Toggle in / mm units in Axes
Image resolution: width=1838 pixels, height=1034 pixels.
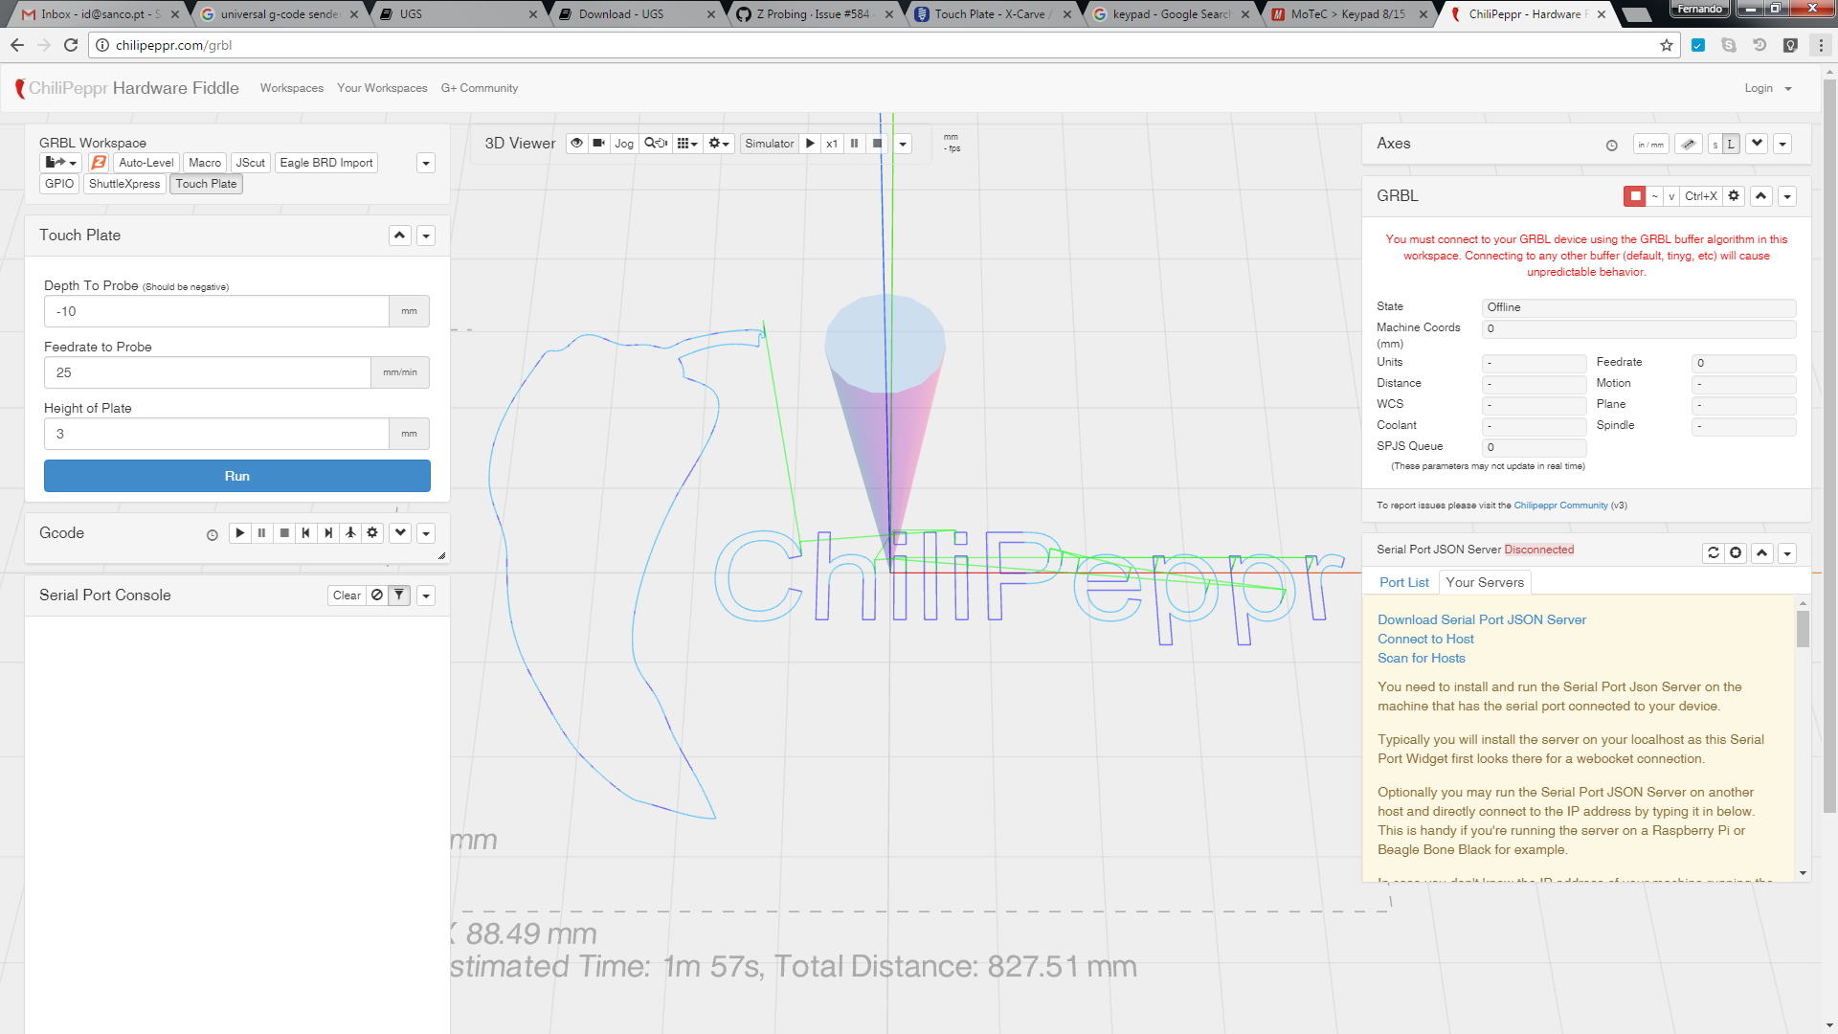(x=1650, y=144)
